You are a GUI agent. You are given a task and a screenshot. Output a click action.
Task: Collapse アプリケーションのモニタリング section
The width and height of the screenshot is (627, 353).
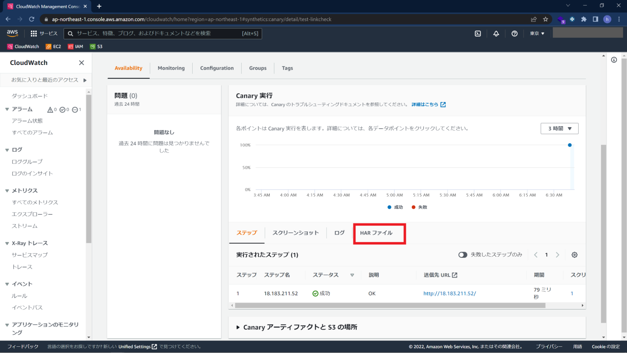[7, 325]
